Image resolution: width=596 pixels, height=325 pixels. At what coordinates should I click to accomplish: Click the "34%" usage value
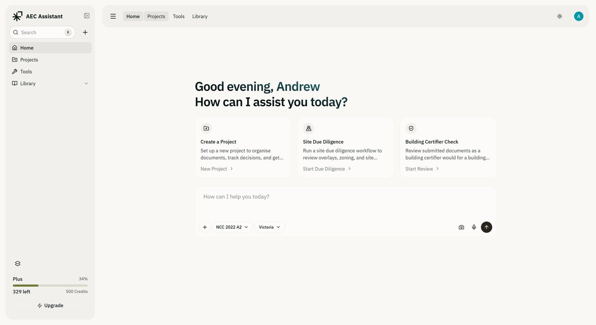coord(83,279)
